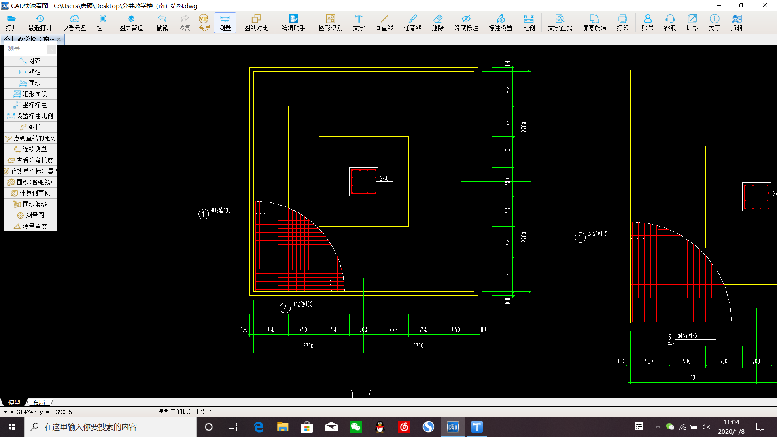This screenshot has height=437, width=777.
Task: Choose 连续测量 continuous measurement
Action: pyautogui.click(x=30, y=149)
